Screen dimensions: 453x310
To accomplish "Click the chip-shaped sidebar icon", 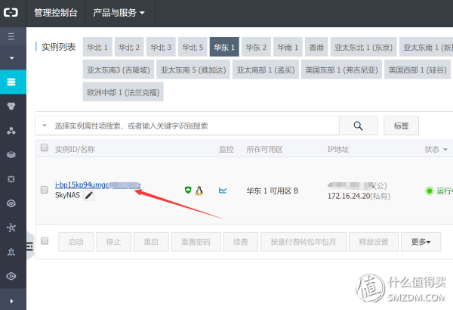I will (x=11, y=179).
